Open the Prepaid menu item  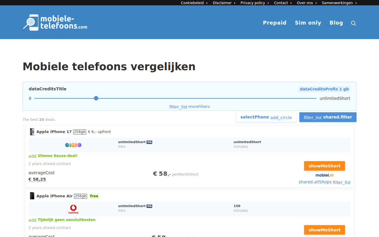pyautogui.click(x=275, y=23)
